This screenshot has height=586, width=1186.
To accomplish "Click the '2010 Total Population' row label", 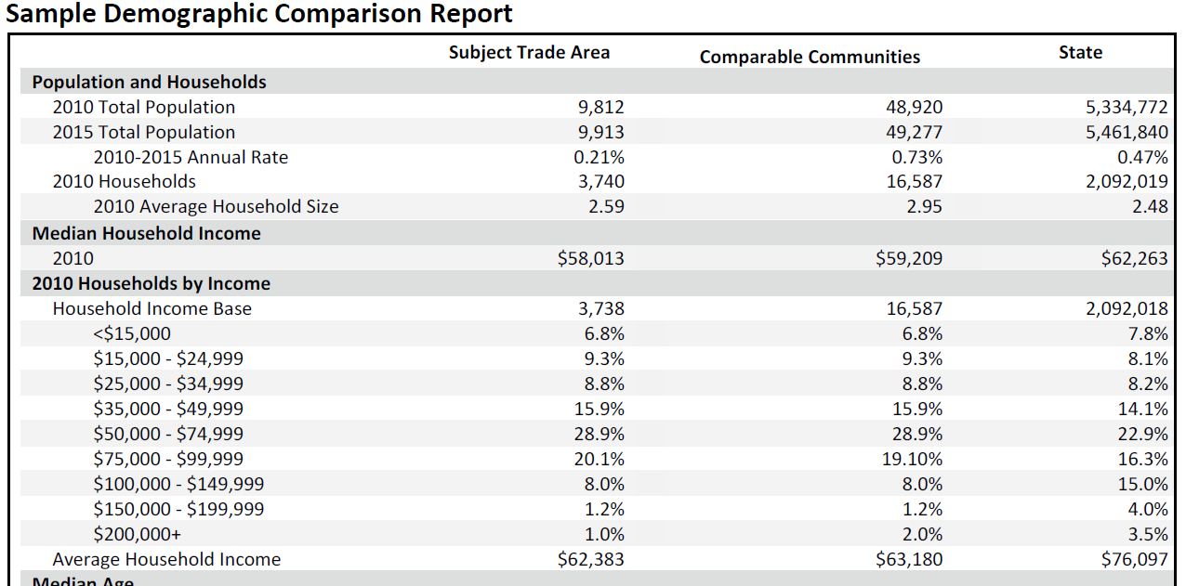I will pos(143,107).
